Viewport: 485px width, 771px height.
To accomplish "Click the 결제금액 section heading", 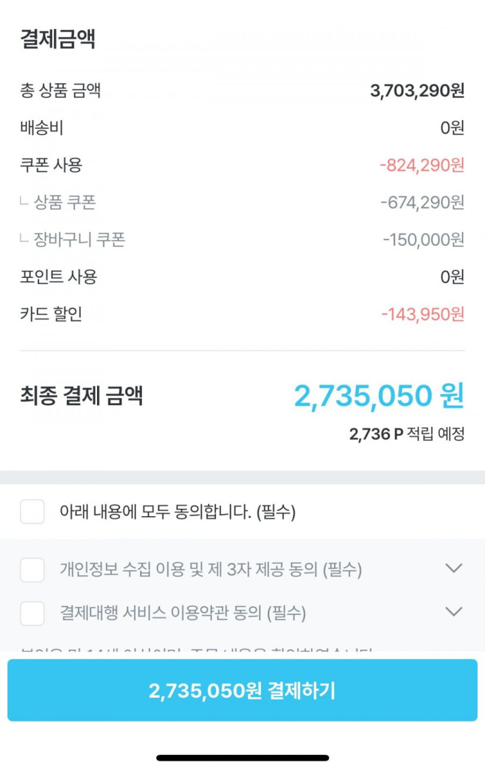I will (58, 39).
